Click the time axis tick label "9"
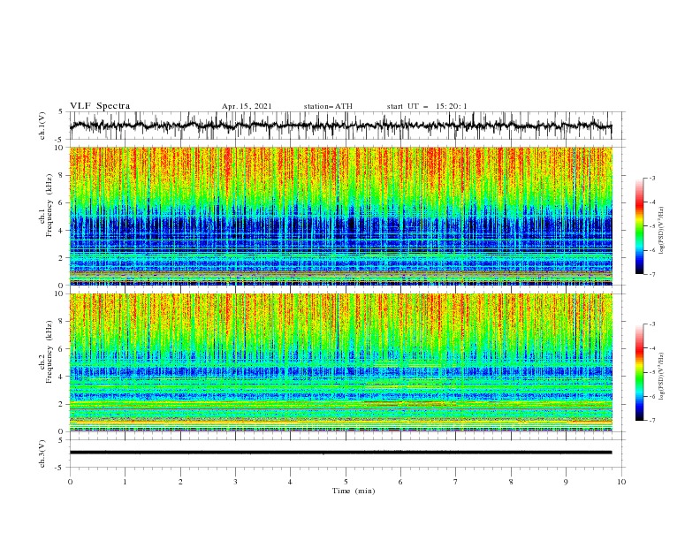The width and height of the screenshot is (700, 541). point(566,482)
